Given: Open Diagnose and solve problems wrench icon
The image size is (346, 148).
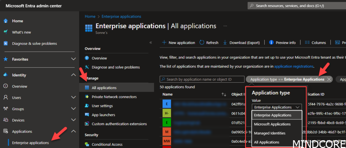Looking at the screenshot, I should click(x=87, y=67).
